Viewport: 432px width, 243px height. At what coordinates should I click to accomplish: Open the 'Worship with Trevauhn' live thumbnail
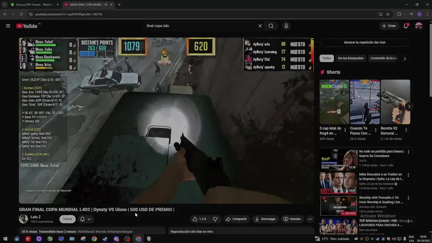tap(339, 206)
